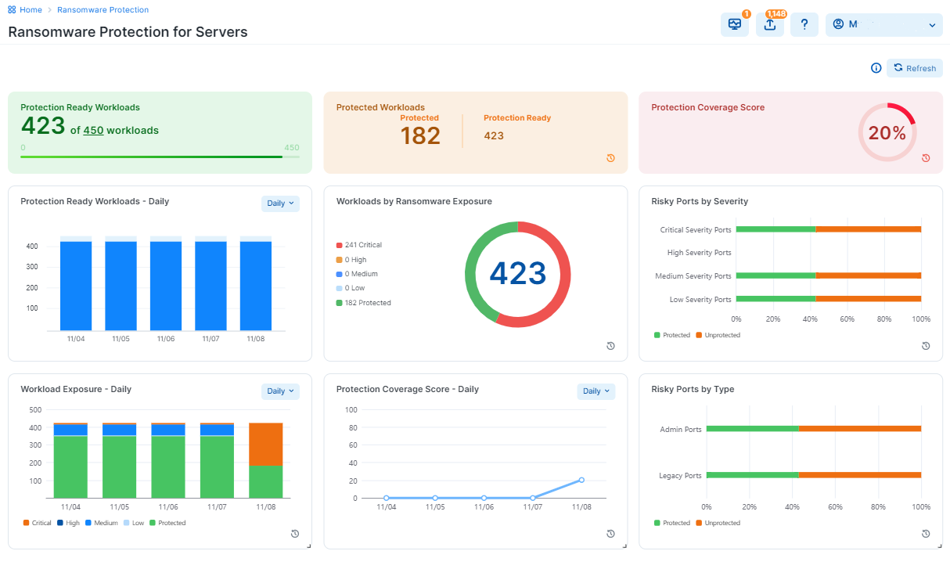The width and height of the screenshot is (950, 569).
Task: Toggle Medium legend in Workload Exposure Daily
Action: tap(102, 523)
